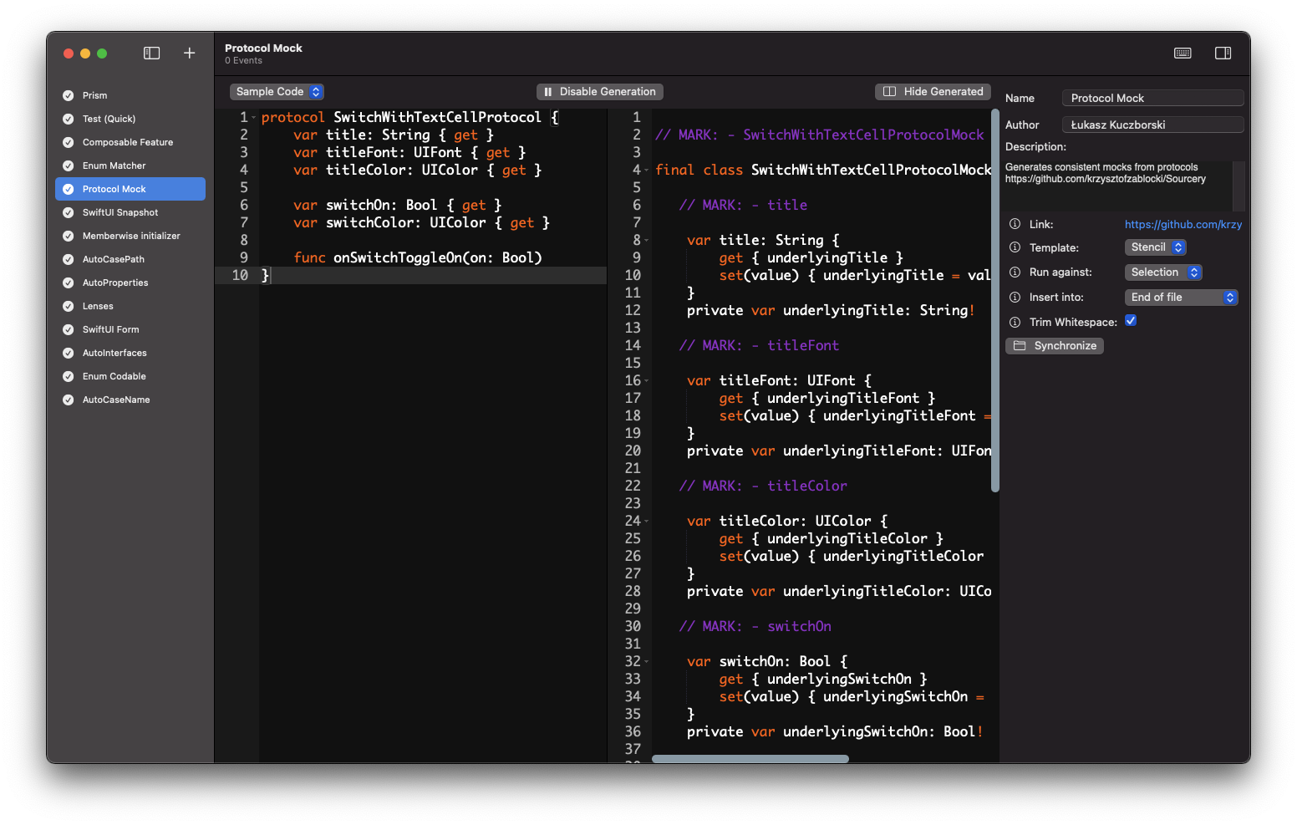Image resolution: width=1297 pixels, height=825 pixels.
Task: Click the Author text field
Action: point(1152,125)
